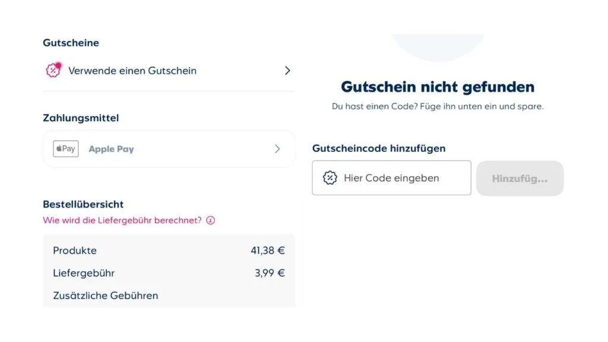This screenshot has width=608, height=342.
Task: Click the 'Zahlungsmittel' section heading
Action: (81, 118)
